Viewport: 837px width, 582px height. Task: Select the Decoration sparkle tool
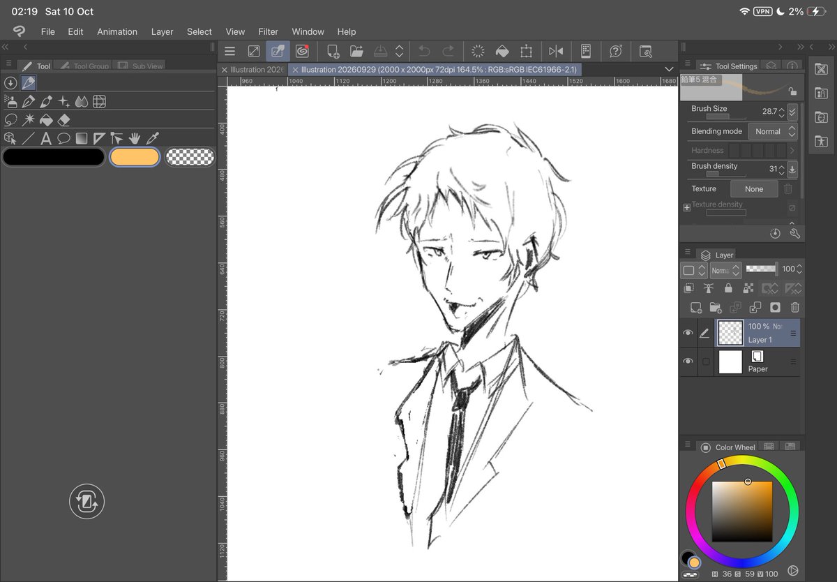pyautogui.click(x=64, y=102)
